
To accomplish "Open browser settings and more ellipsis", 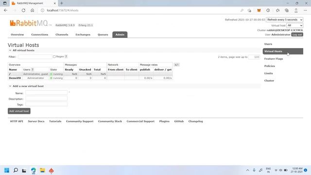I will coord(305,10).
